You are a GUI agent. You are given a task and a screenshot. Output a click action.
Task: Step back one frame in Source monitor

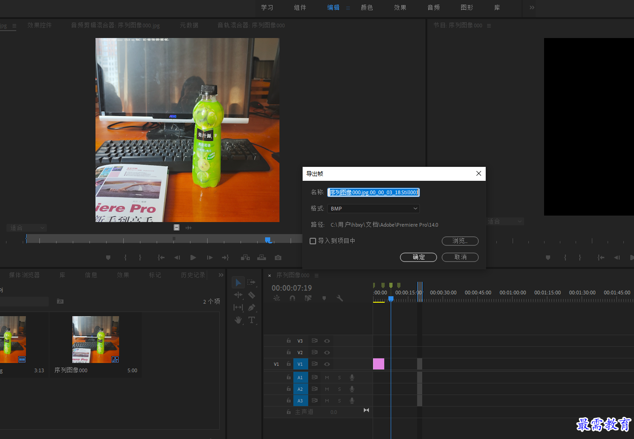177,257
